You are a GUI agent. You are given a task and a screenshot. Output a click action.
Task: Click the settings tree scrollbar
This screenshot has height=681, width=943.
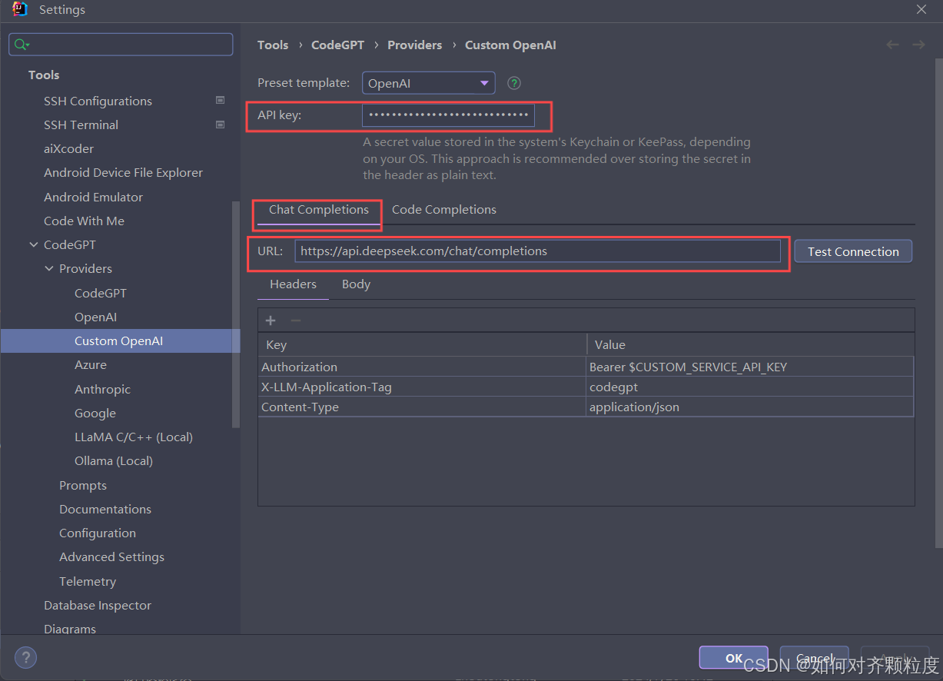pos(236,314)
